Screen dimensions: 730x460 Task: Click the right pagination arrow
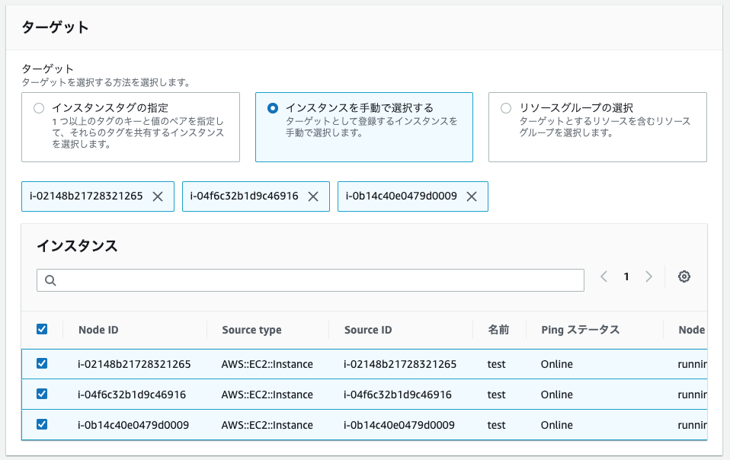click(649, 276)
